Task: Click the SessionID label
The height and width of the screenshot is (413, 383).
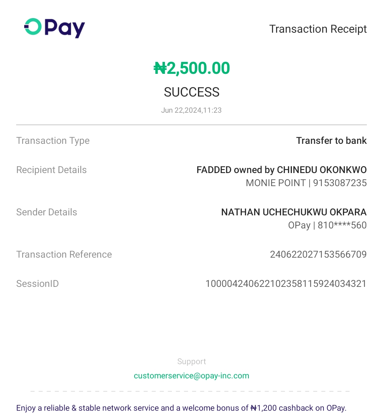Action: [x=37, y=284]
